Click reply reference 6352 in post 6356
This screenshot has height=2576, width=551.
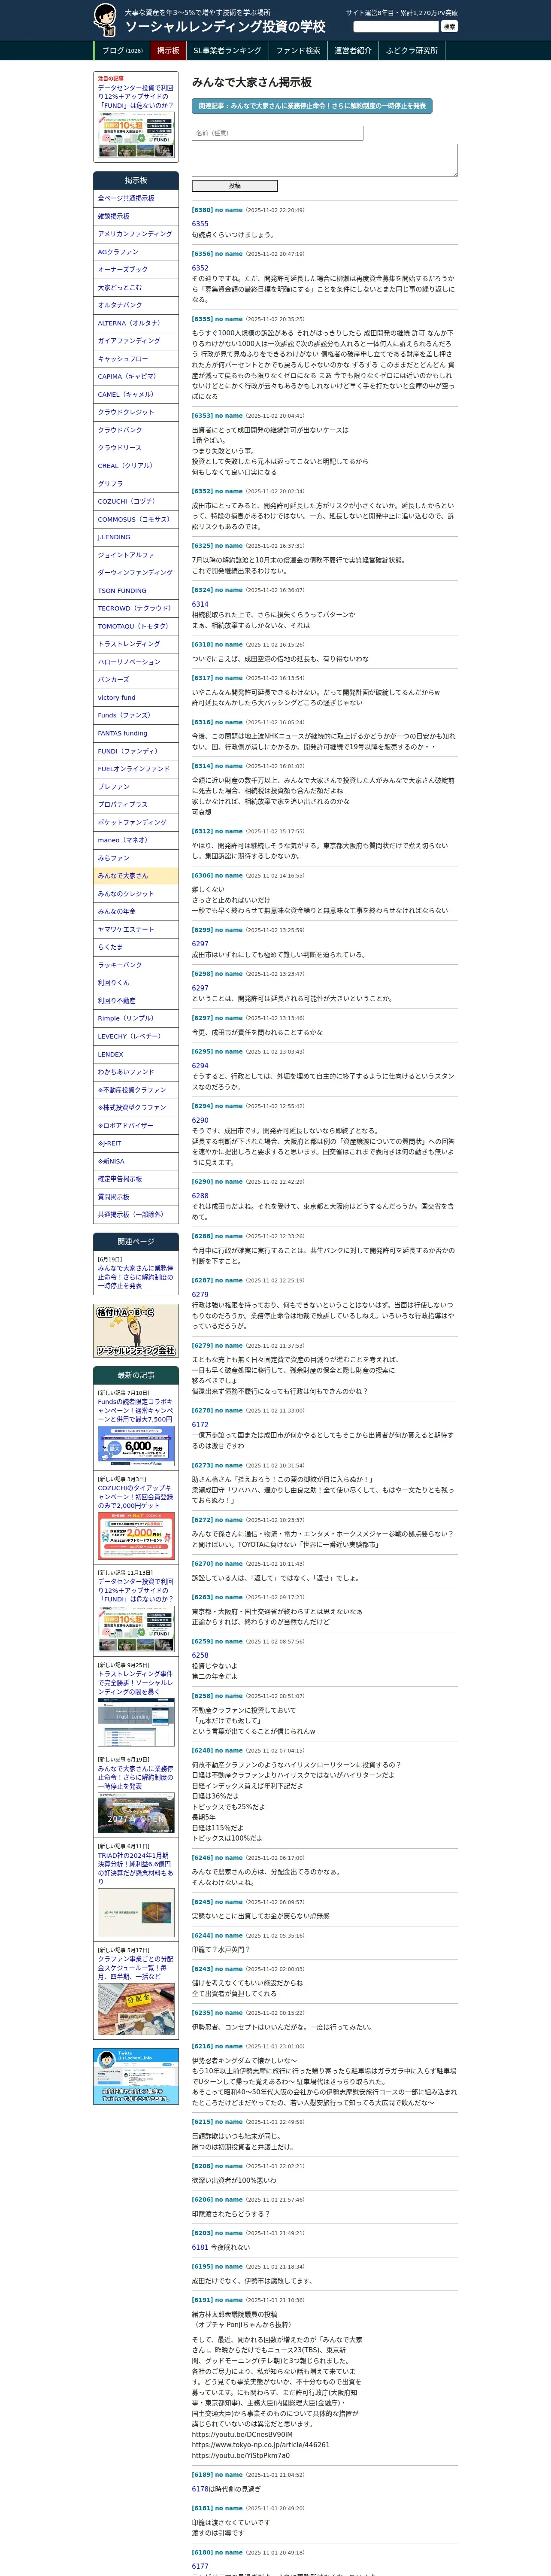point(200,268)
